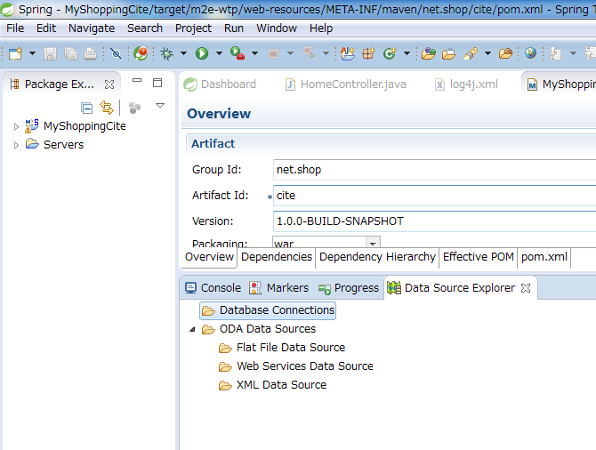This screenshot has width=596, height=450.
Task: Open the File menu
Action: tap(15, 28)
